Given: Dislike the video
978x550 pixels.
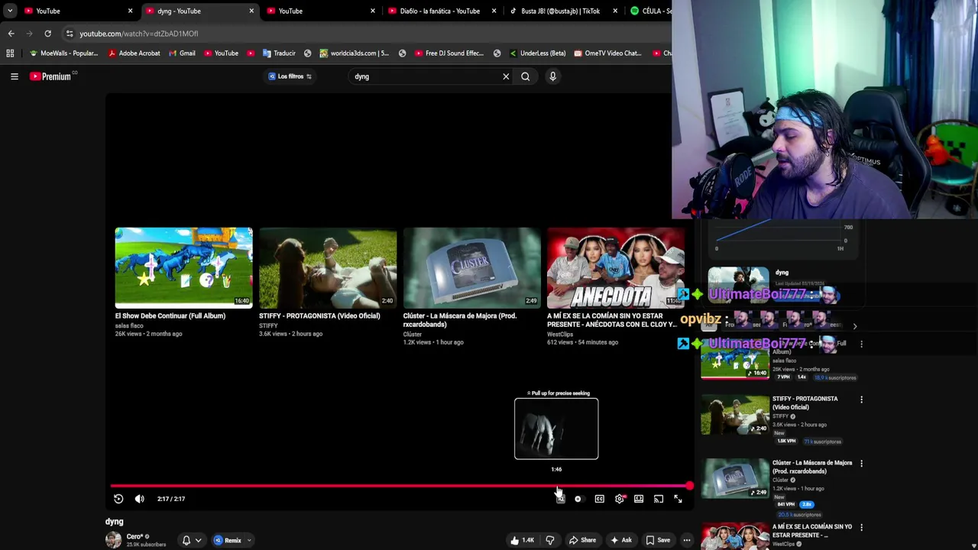Looking at the screenshot, I should point(550,540).
